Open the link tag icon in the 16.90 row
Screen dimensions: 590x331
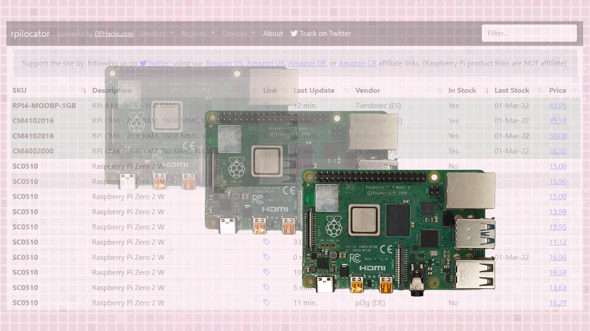(266, 257)
